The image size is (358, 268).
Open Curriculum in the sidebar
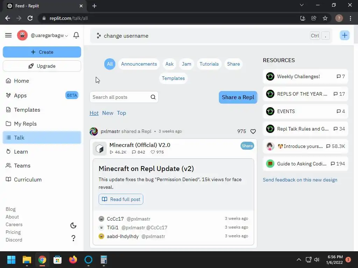42,180
